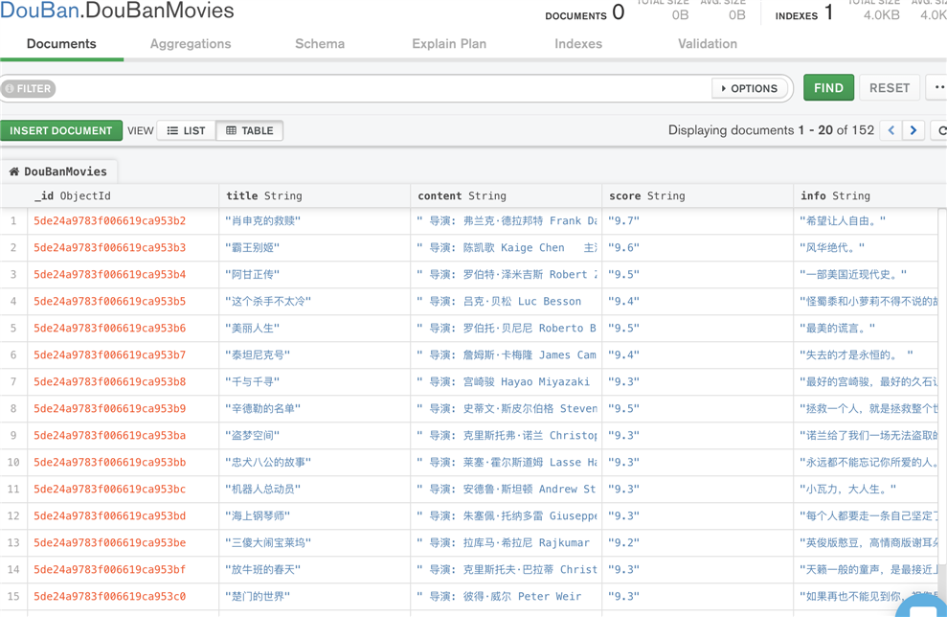
Task: Select the id cell 5de24a9783f006619ca953b2
Action: (123, 220)
